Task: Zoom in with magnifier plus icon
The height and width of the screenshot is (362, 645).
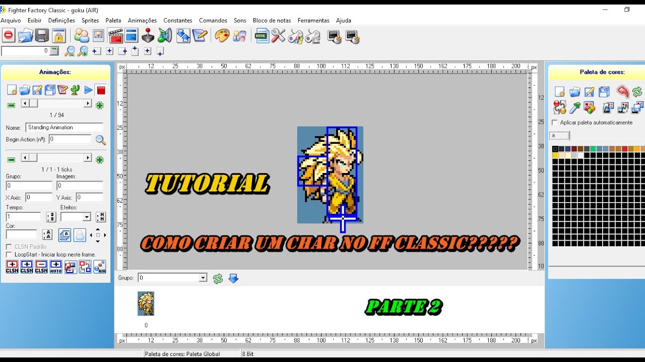Action: point(83,51)
